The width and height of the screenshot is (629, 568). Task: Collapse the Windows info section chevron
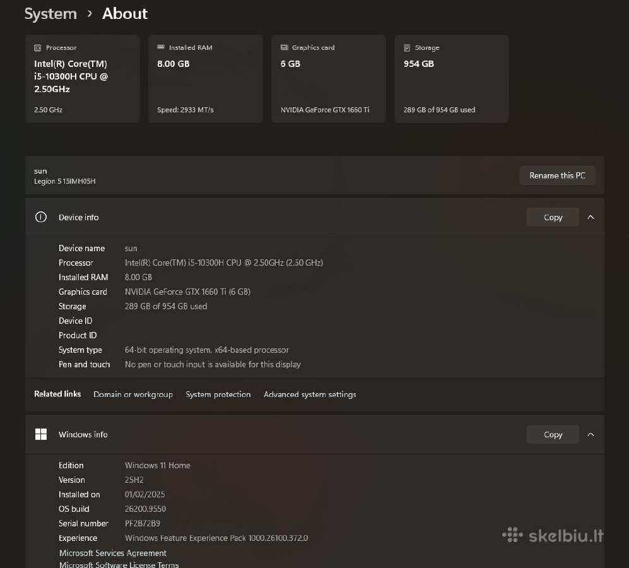(591, 434)
